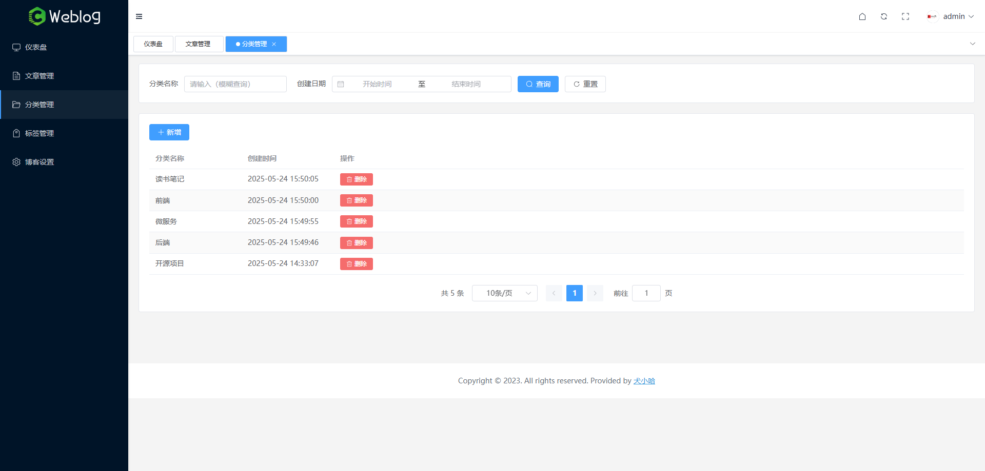This screenshot has width=985, height=471.
Task: Close the 分类管理 tab
Action: pos(274,44)
